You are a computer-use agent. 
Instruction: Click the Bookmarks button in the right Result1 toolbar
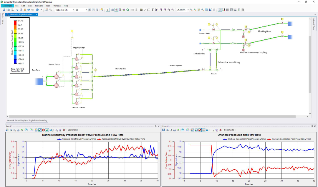(x=229, y=130)
